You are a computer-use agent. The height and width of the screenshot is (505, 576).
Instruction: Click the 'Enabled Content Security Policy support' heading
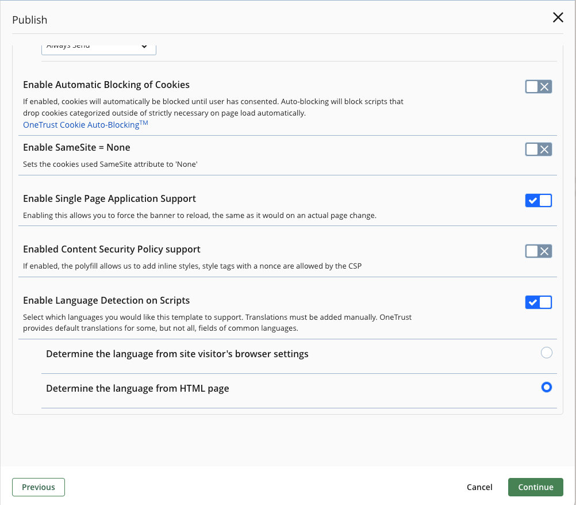coord(112,249)
